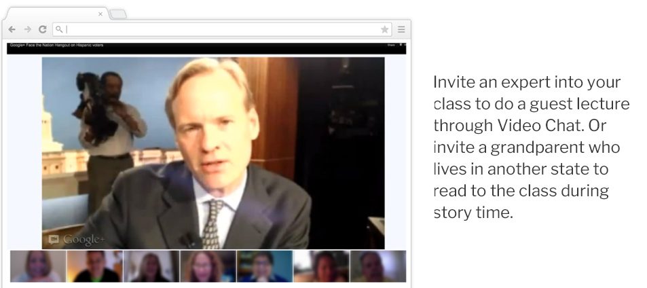Click the Face the Nation Hangout video title
This screenshot has width=647, height=288.
pyautogui.click(x=56, y=45)
